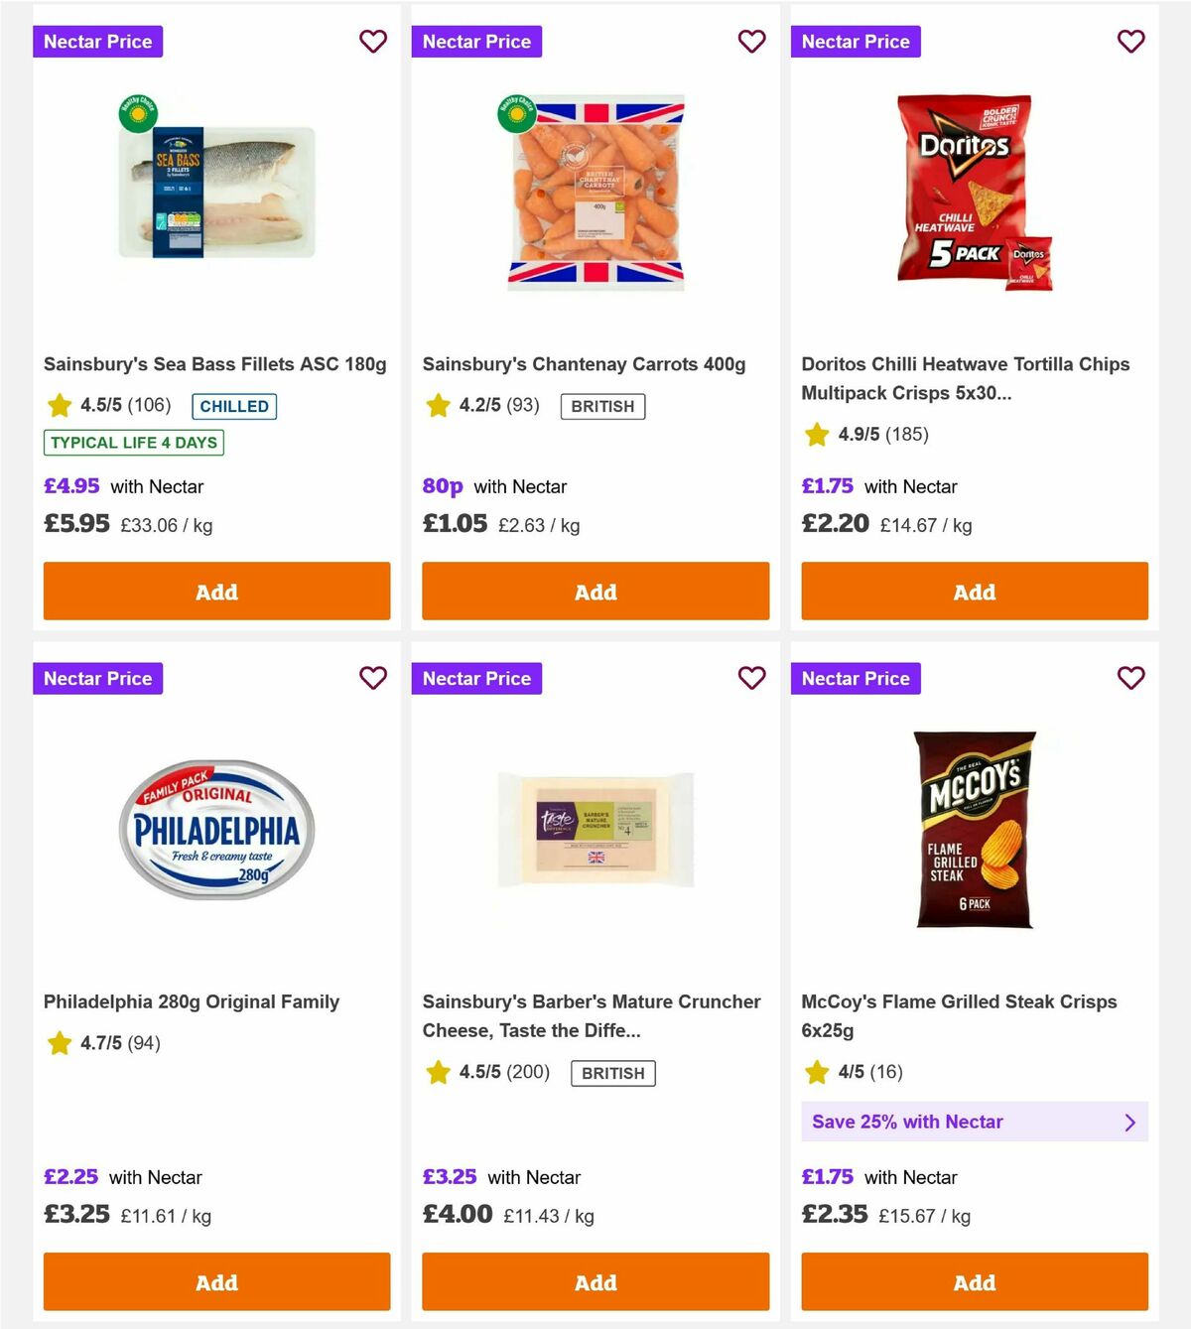Click the heart icon on Doritos Chilli Heatwave
The height and width of the screenshot is (1329, 1191).
tap(1130, 42)
